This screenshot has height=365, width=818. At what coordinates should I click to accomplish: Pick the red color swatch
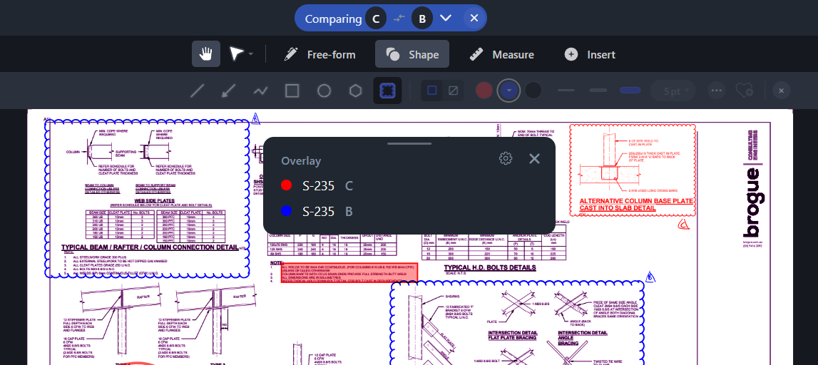484,91
